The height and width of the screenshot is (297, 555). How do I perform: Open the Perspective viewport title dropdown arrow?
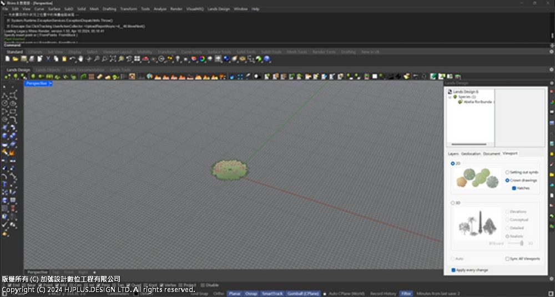click(x=51, y=84)
